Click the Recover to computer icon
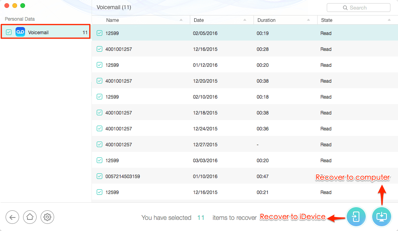 click(381, 217)
